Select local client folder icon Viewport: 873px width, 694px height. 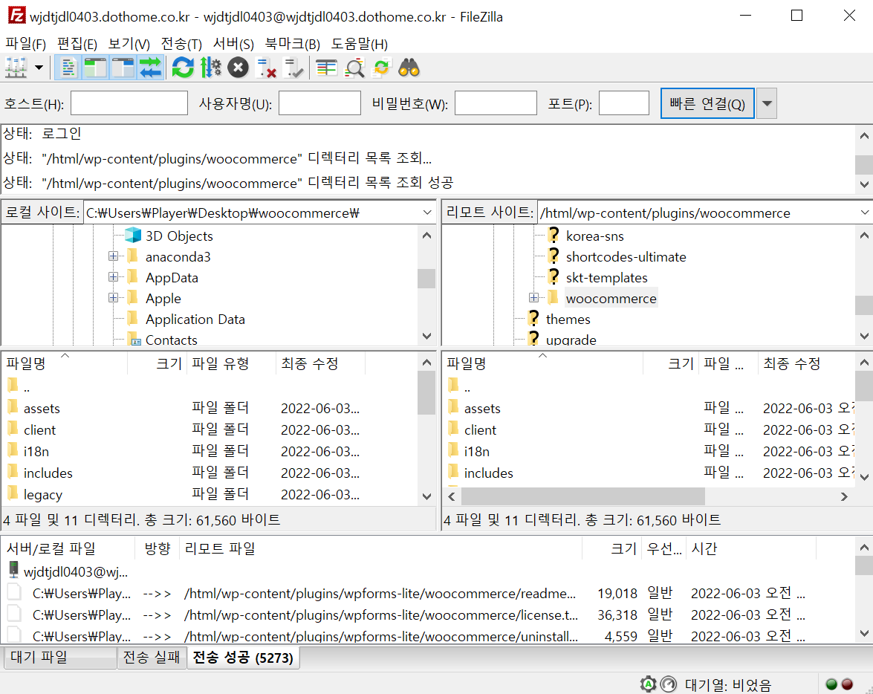[13, 429]
